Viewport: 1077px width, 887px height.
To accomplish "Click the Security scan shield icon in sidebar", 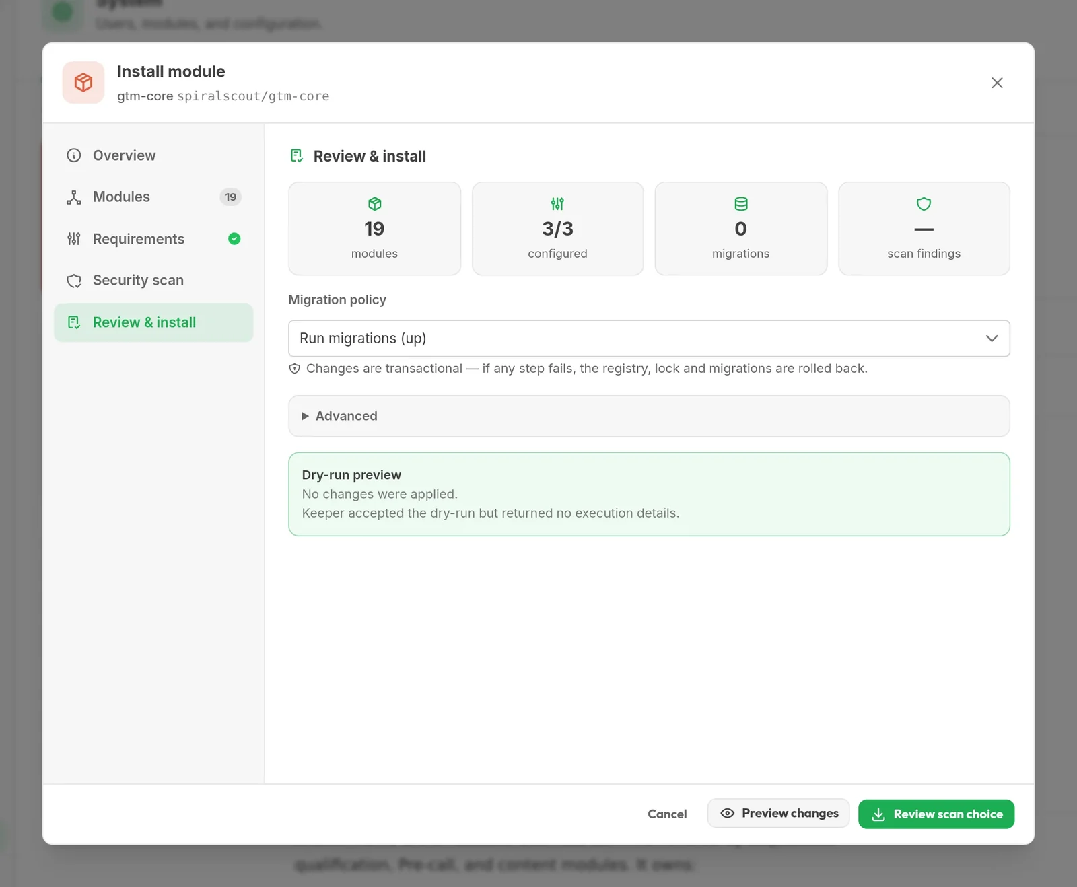I will [x=74, y=281].
